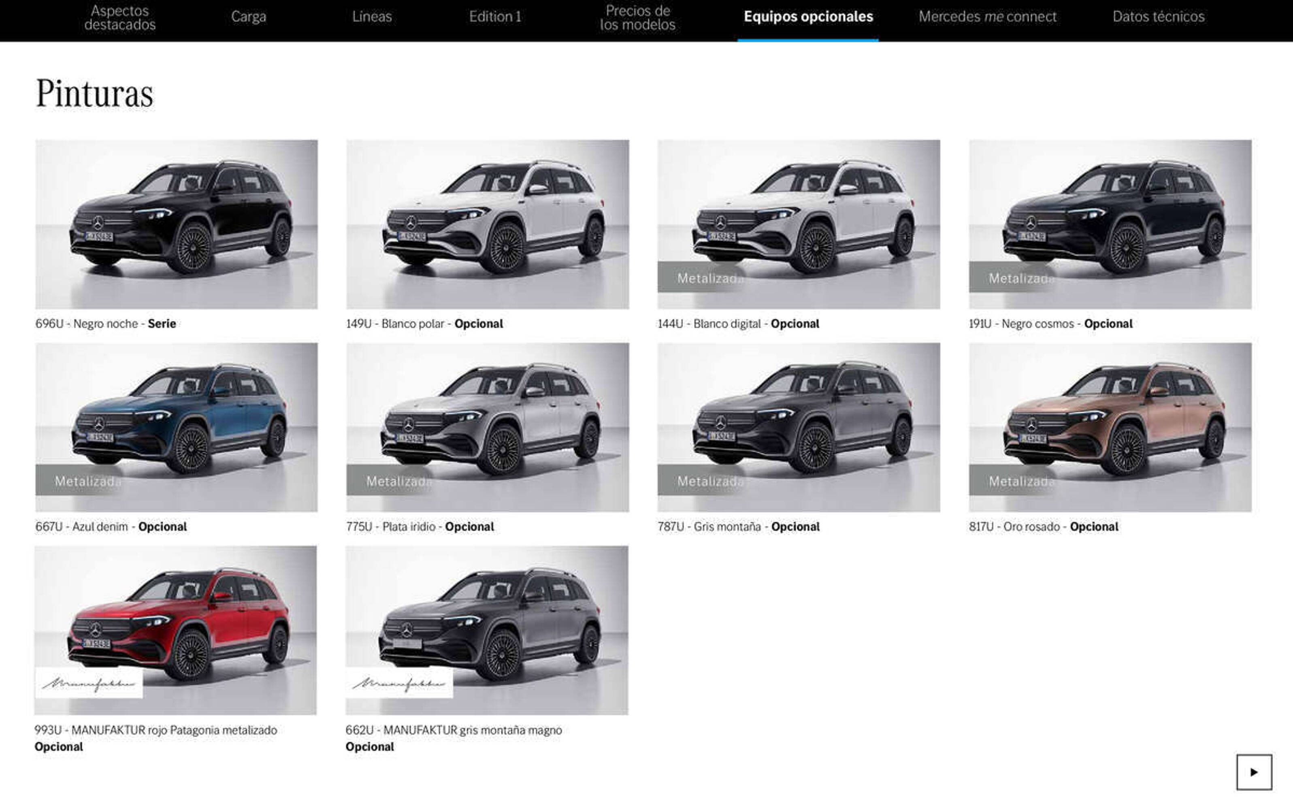The image size is (1293, 810).
Task: Click the Pinturas heading
Action: point(94,94)
